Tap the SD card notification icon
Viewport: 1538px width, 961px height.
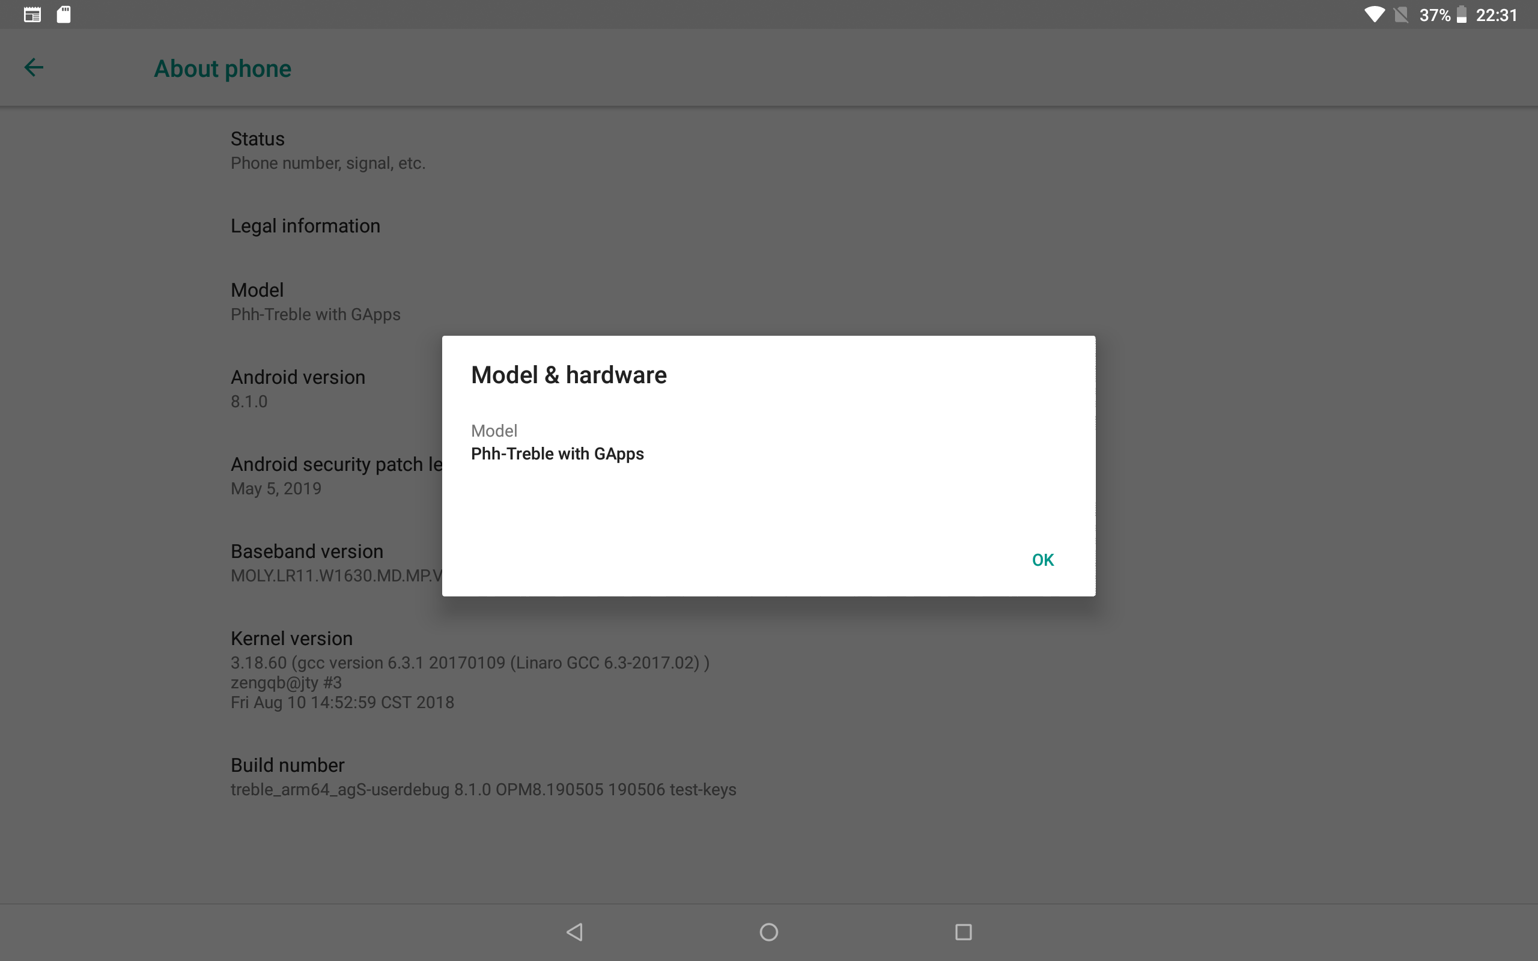click(64, 14)
